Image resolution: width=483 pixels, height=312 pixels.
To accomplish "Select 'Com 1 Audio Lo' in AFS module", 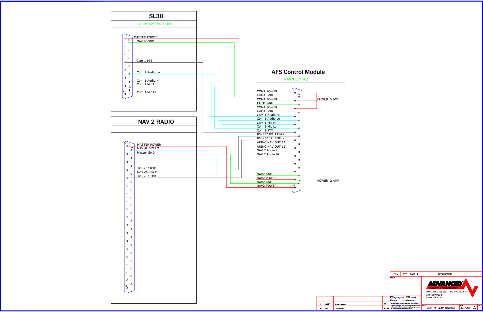I will pyautogui.click(x=268, y=118).
